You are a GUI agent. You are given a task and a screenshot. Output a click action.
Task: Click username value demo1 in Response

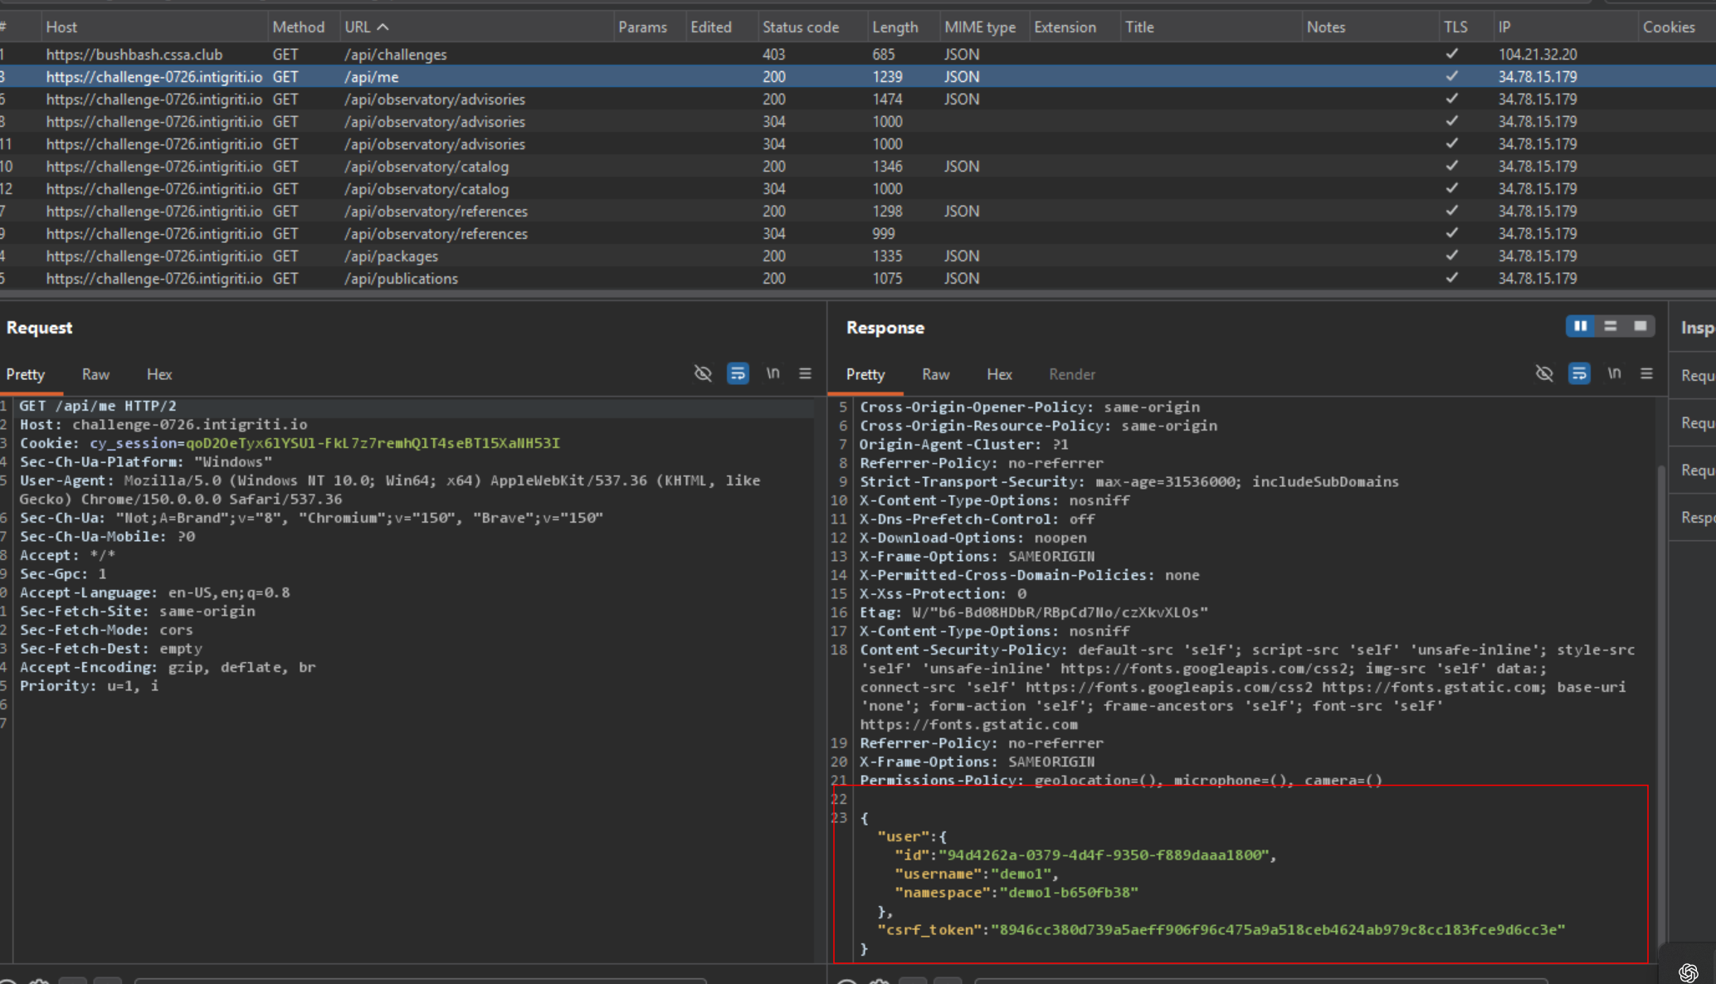click(1021, 874)
